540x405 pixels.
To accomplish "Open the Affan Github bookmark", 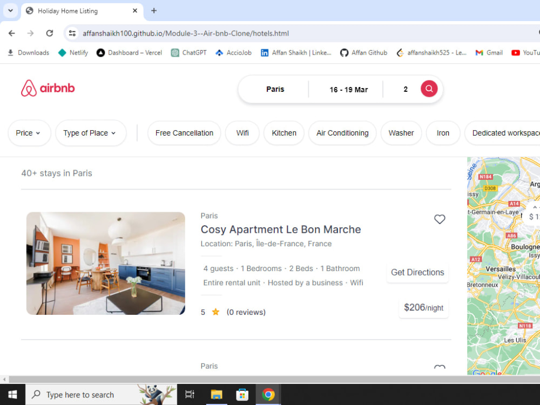I will [x=363, y=53].
